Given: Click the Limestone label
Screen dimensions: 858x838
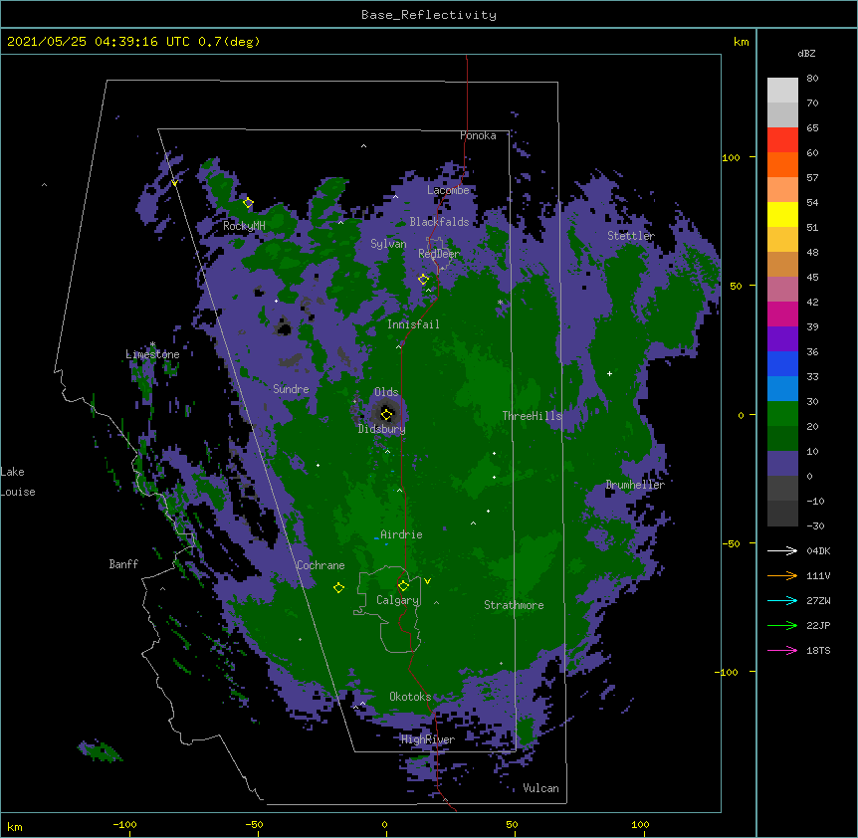Looking at the screenshot, I should point(152,354).
